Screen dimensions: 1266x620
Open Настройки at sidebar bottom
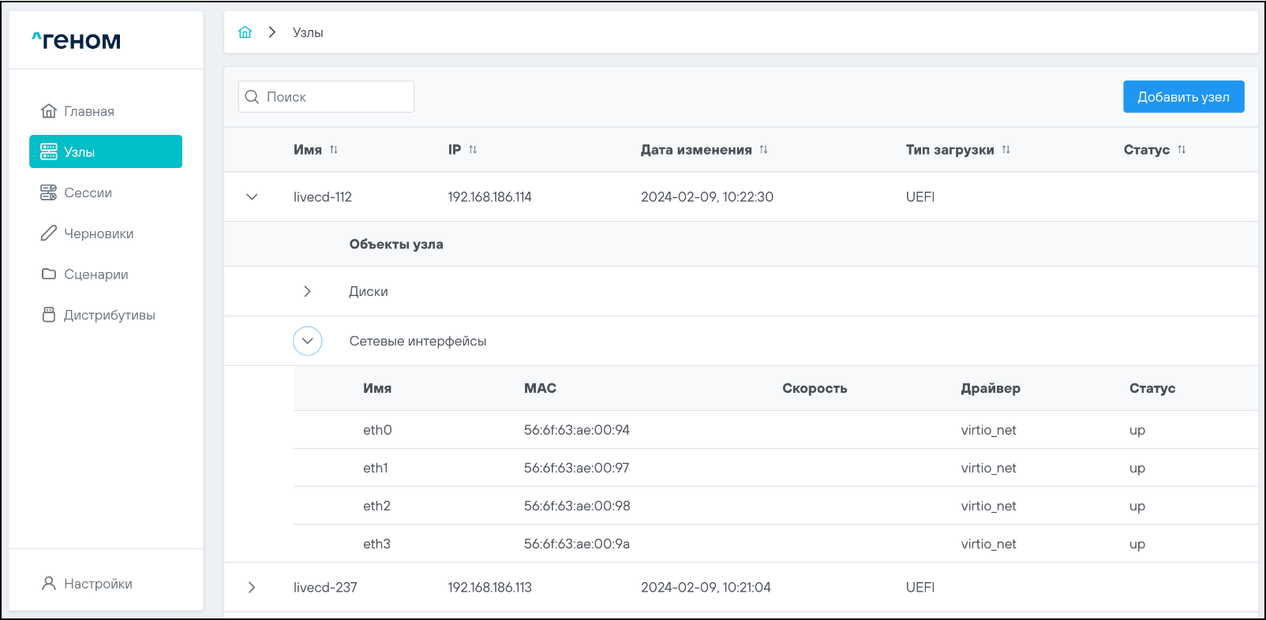tap(97, 584)
